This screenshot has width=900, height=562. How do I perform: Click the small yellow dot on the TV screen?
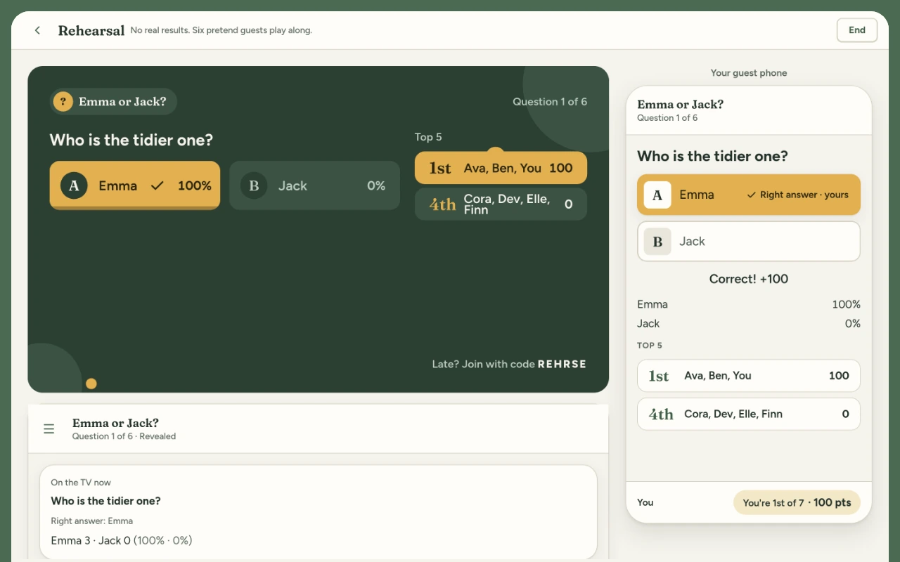[91, 384]
